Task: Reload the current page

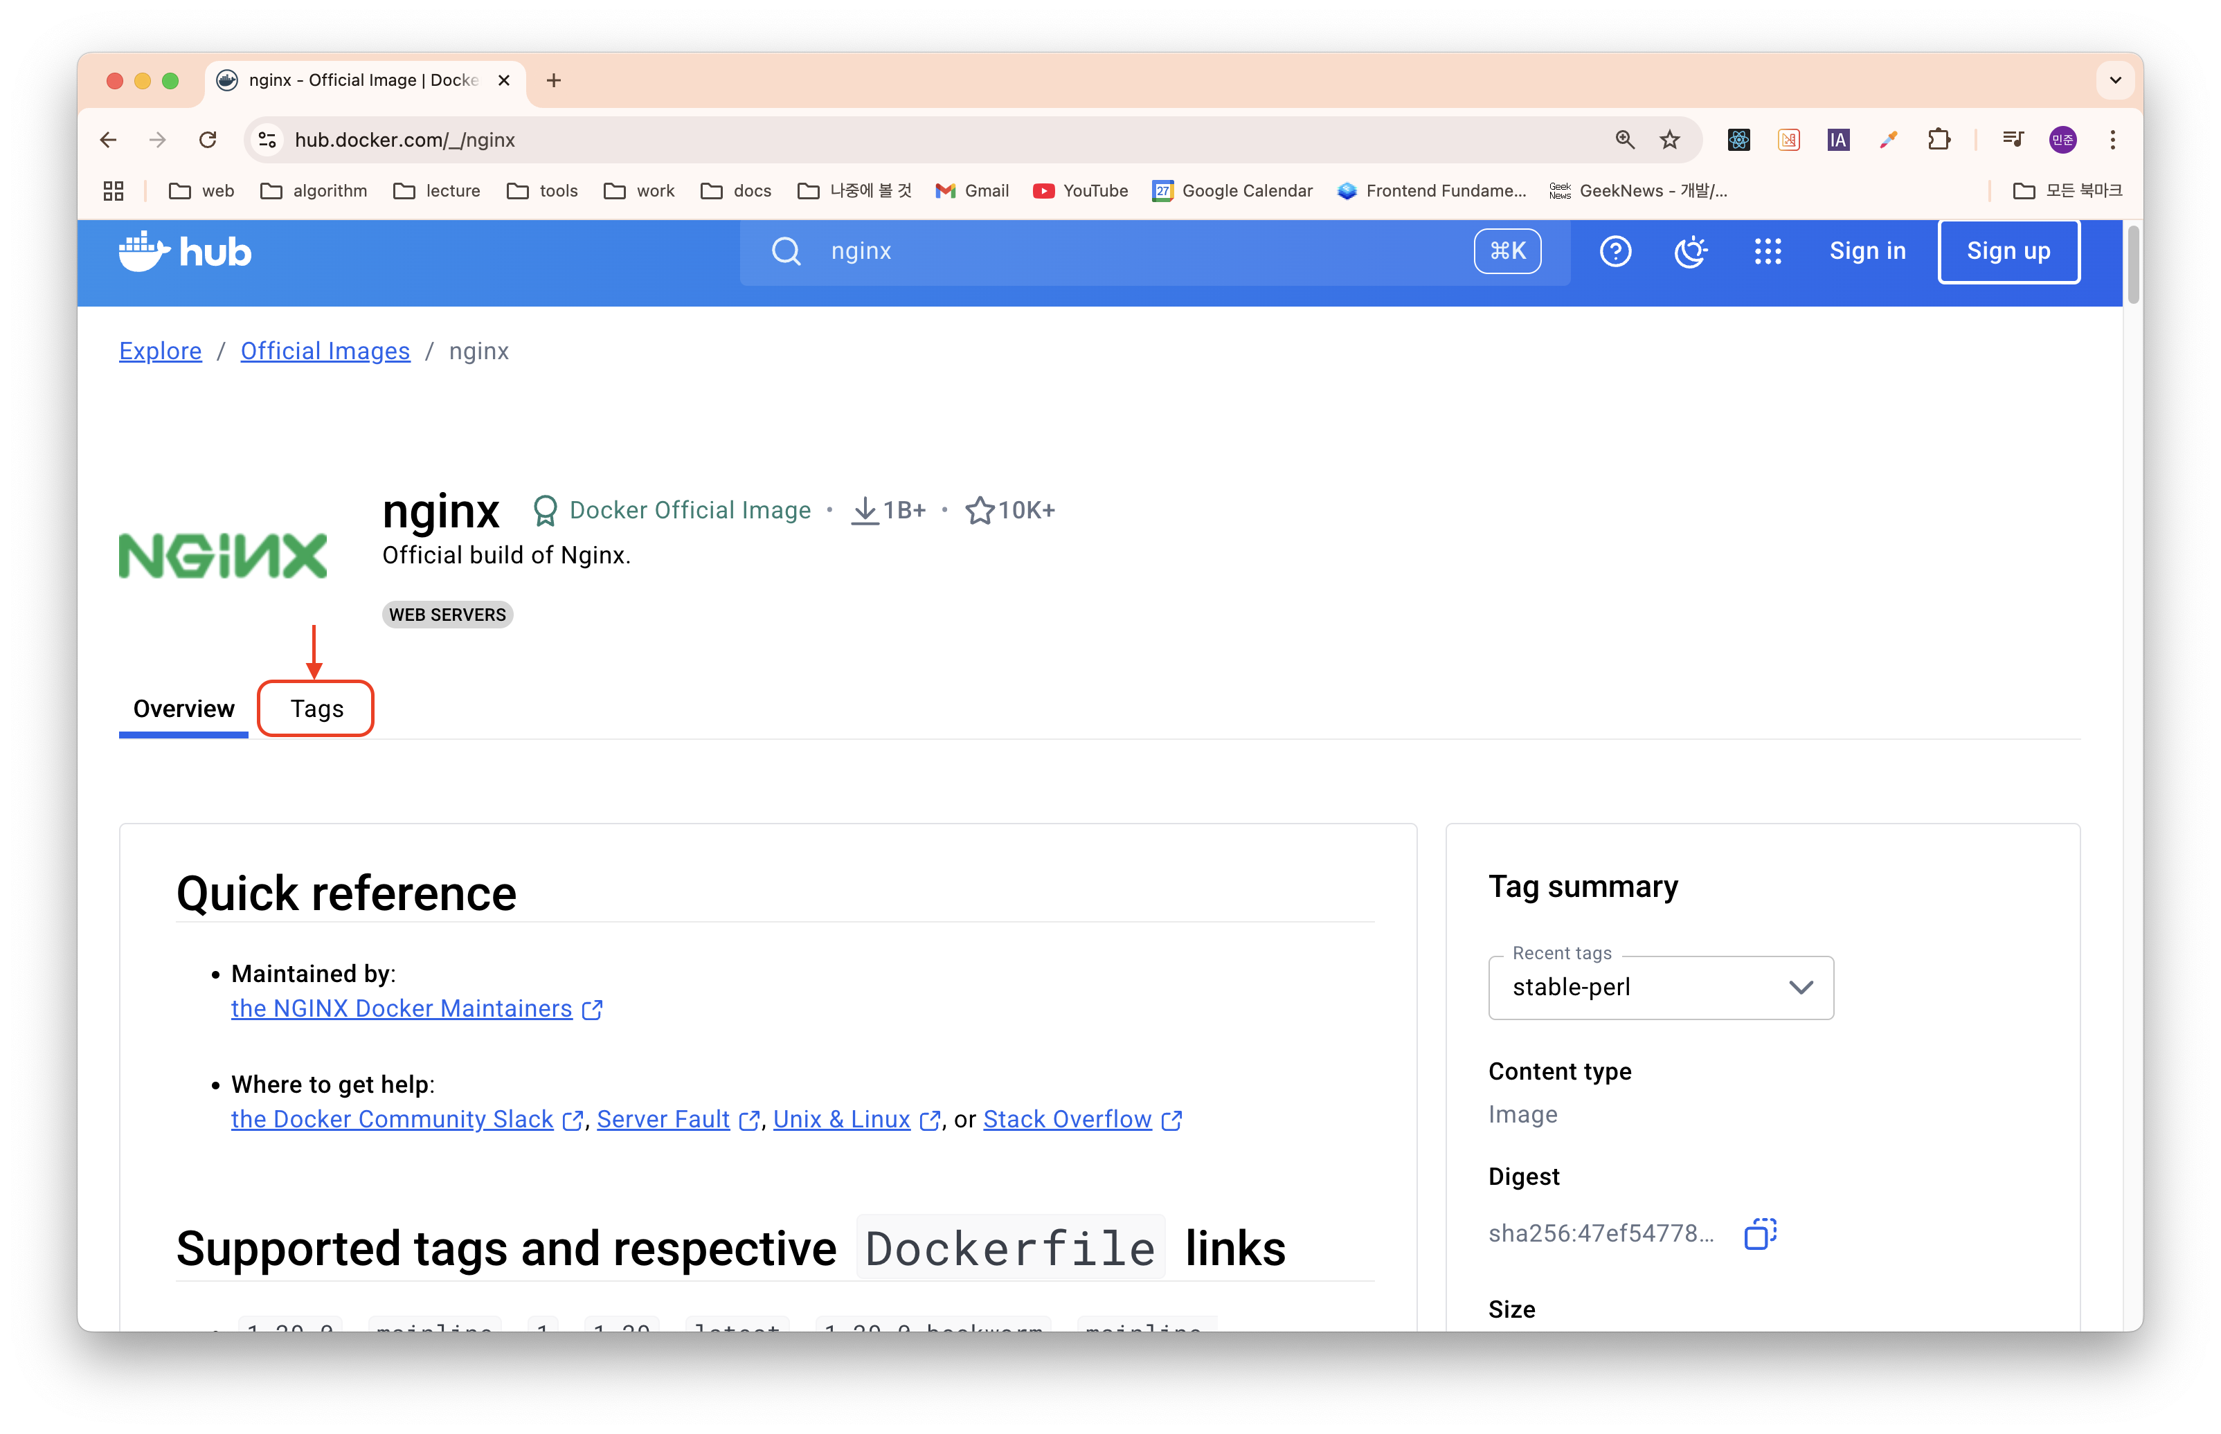Action: coord(208,140)
